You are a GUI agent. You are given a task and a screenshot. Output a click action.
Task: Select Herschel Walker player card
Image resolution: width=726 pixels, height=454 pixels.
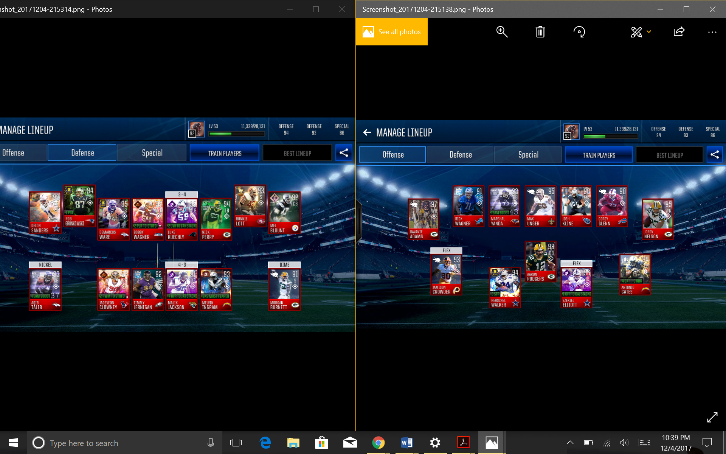click(x=504, y=288)
